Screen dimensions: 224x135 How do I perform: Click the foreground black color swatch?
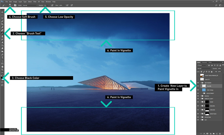(x=2, y=78)
